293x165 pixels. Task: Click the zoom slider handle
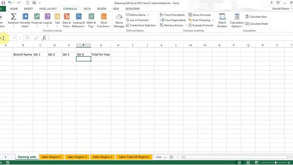click(276, 163)
